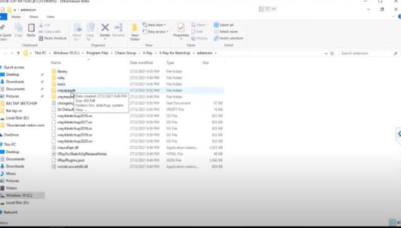401x228 pixels.
Task: Click Invert selection in ribbon
Action: tap(228, 38)
